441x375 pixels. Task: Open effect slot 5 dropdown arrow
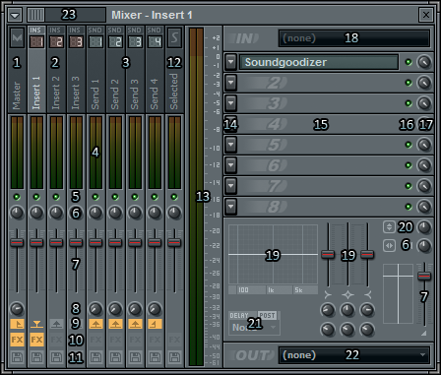(x=231, y=145)
